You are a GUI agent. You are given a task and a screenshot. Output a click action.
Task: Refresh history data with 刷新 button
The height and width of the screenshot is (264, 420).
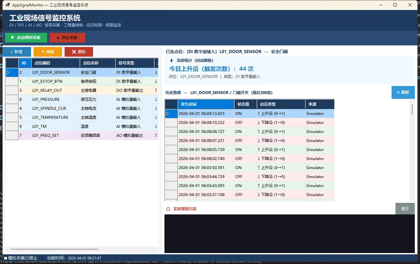(403, 92)
